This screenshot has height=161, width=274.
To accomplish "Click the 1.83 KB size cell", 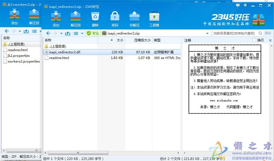I will tap(117, 58).
